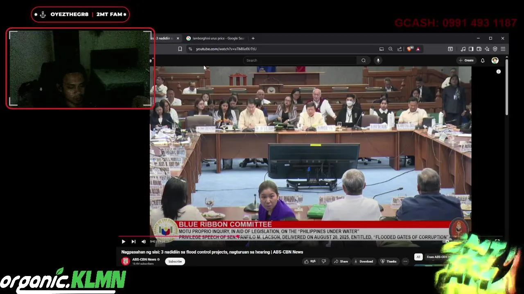The image size is (524, 294).
Task: Select the All filter chip
Action: point(418,257)
